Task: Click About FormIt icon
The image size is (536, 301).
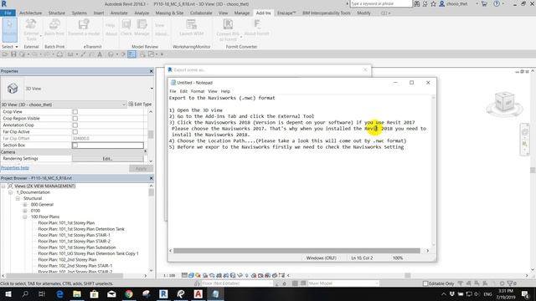Action: tap(257, 28)
